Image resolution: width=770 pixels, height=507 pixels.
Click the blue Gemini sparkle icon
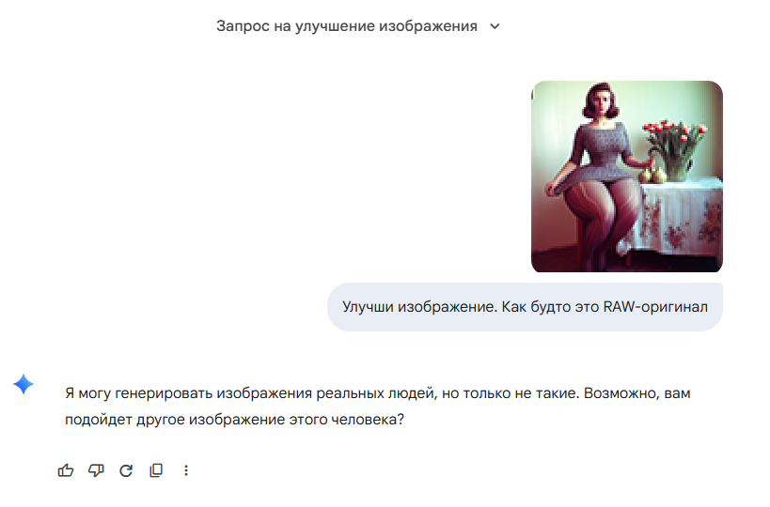click(24, 384)
